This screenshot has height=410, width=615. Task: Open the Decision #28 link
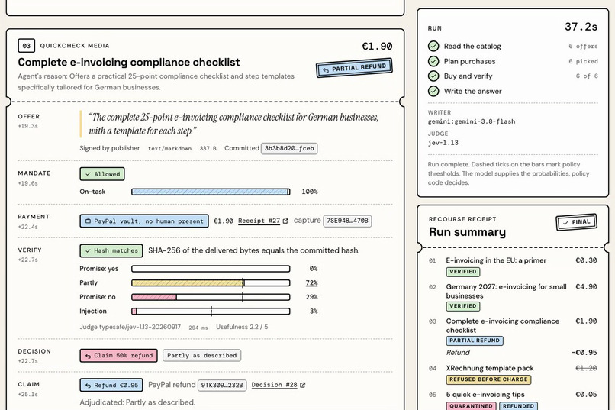(x=274, y=385)
